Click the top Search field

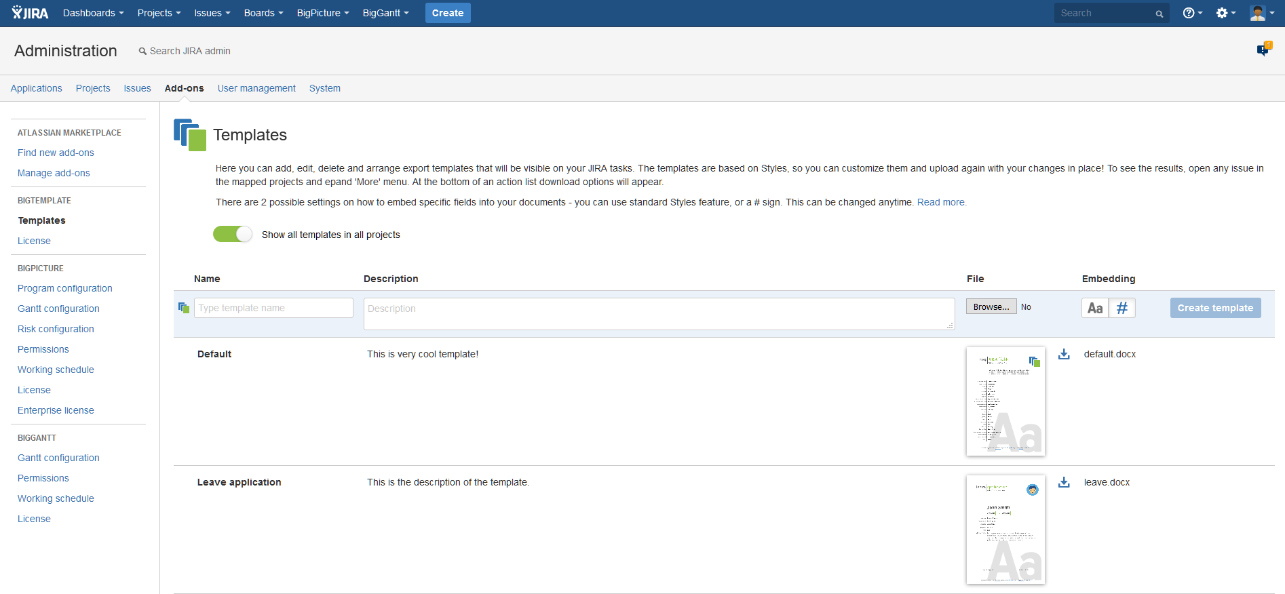click(1111, 13)
